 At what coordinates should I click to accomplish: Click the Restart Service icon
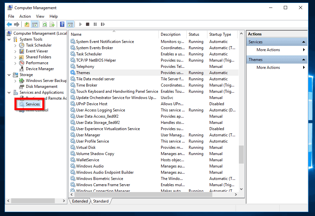(103, 24)
